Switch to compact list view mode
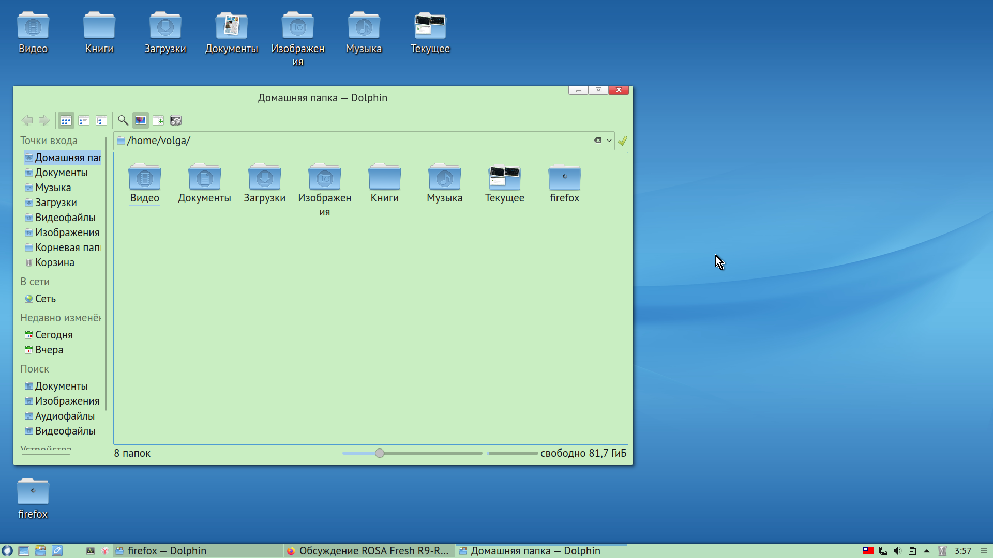The height and width of the screenshot is (558, 993). (x=84, y=120)
